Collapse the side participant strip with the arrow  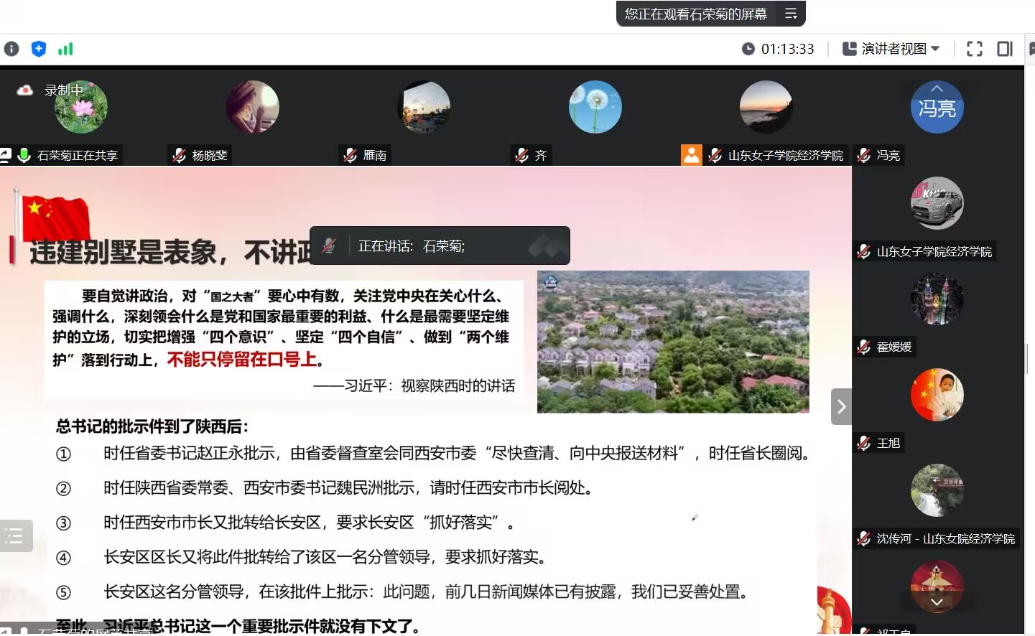point(841,407)
